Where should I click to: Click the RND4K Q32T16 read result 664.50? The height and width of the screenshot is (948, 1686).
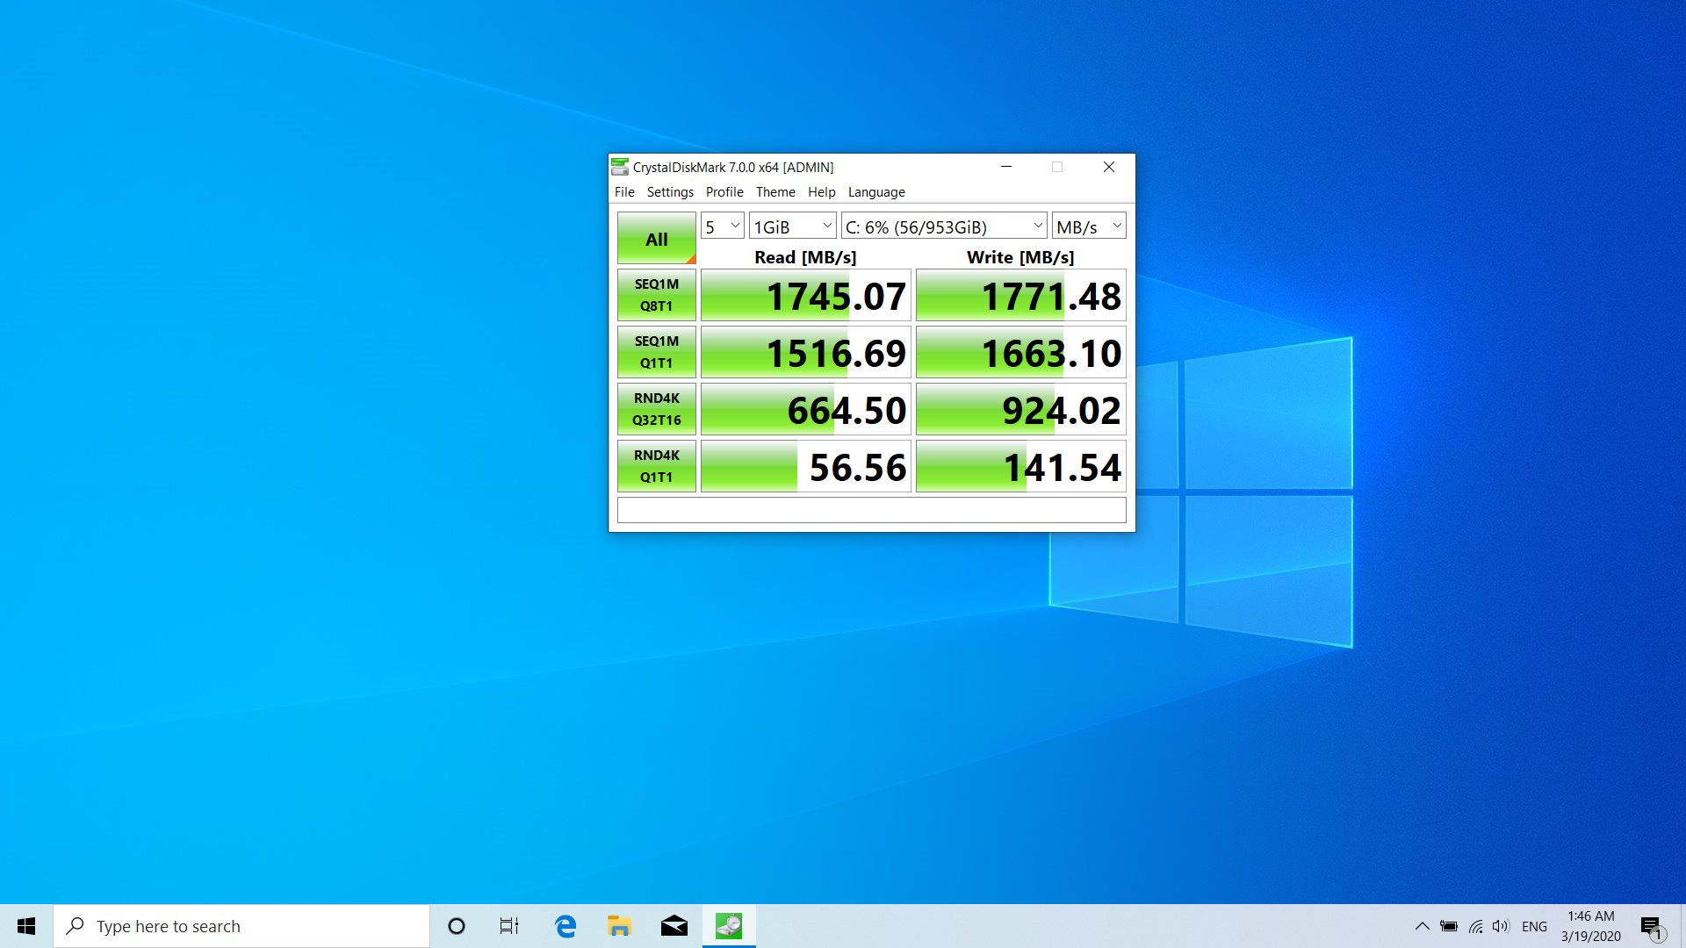(x=805, y=409)
